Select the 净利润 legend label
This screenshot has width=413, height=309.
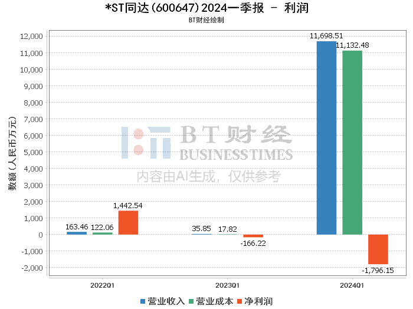click(x=258, y=301)
